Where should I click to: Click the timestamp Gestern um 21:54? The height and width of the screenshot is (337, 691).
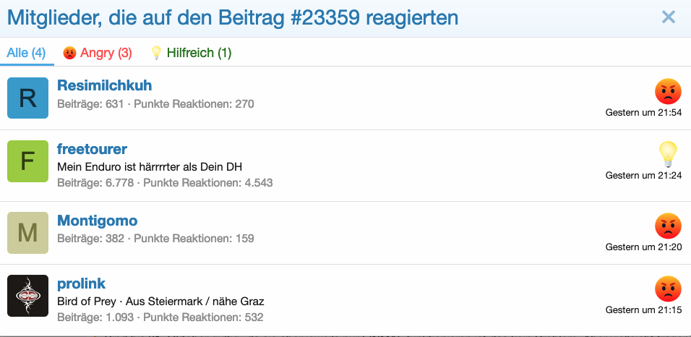tap(643, 113)
